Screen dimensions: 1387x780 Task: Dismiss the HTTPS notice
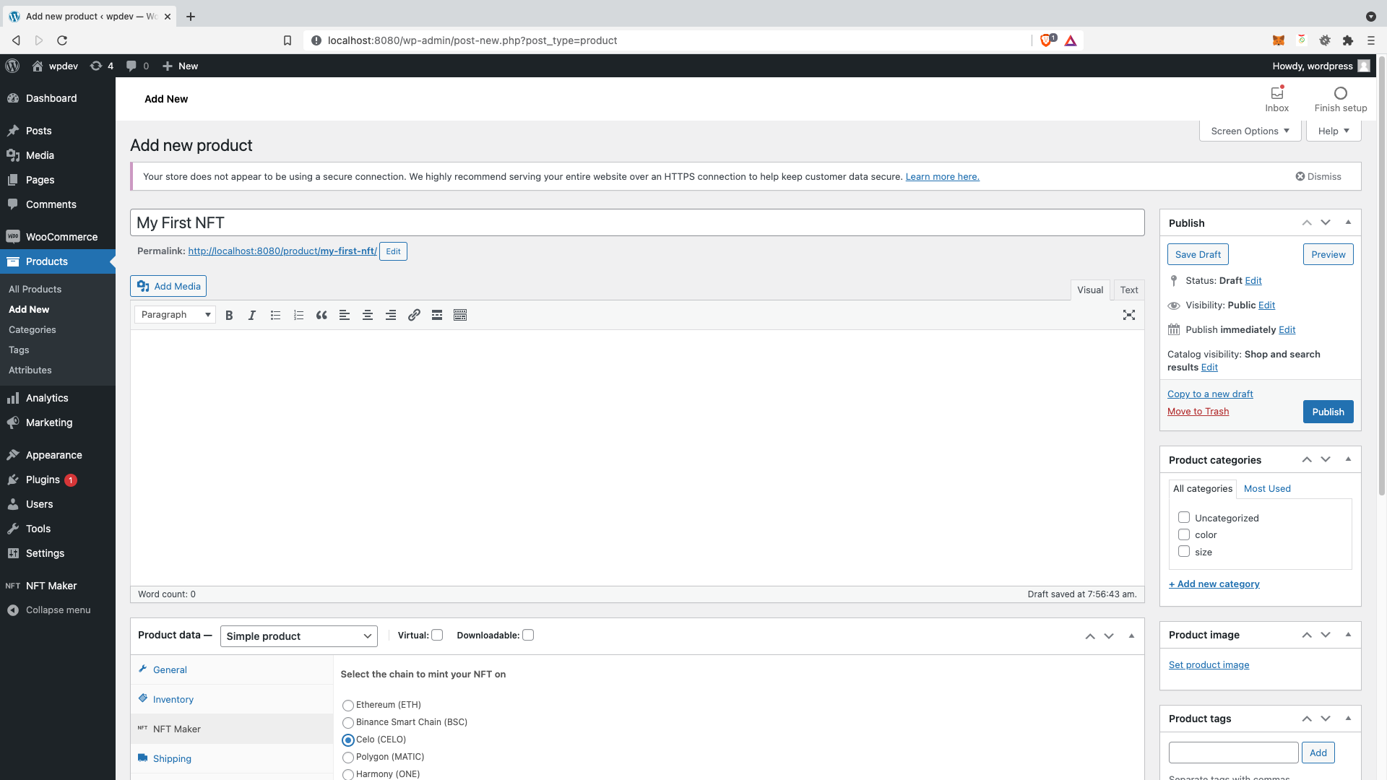[x=1318, y=176]
